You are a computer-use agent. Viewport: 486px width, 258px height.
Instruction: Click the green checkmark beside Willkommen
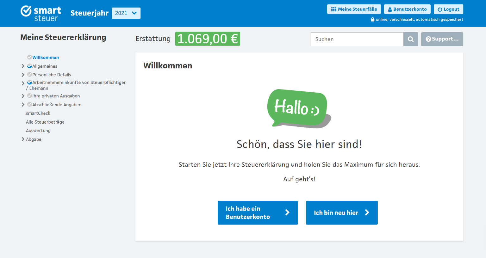click(x=29, y=57)
